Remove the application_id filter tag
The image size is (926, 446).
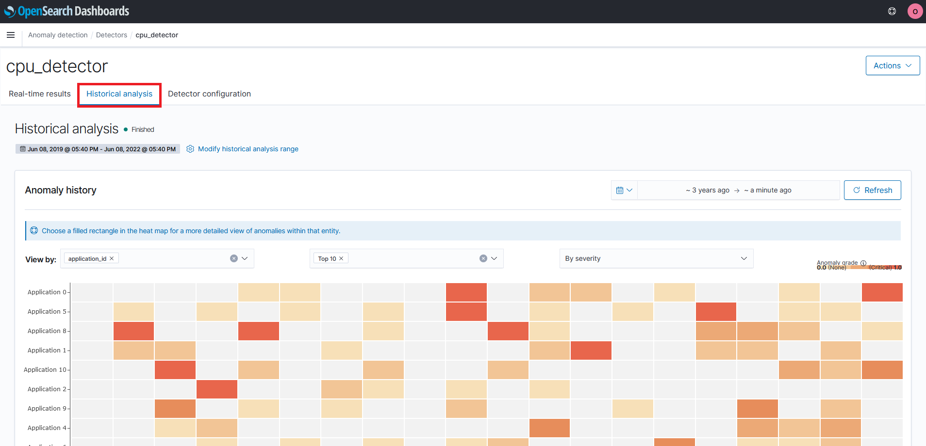[112, 258]
